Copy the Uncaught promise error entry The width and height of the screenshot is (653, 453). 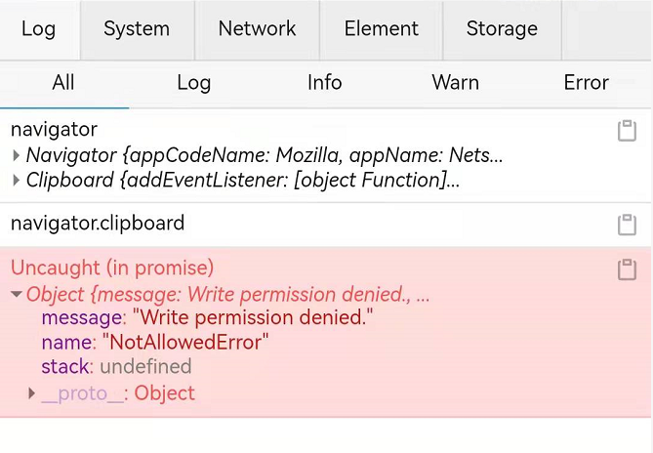[627, 269]
